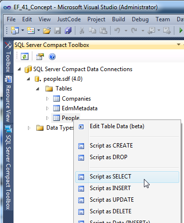Click the Navigate Forward toolbar icon
This screenshot has height=223, width=184.
(x=167, y=30)
